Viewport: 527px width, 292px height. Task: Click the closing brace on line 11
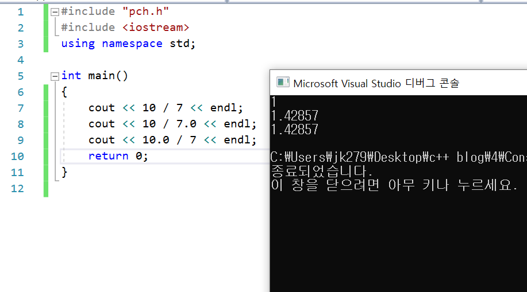point(64,173)
